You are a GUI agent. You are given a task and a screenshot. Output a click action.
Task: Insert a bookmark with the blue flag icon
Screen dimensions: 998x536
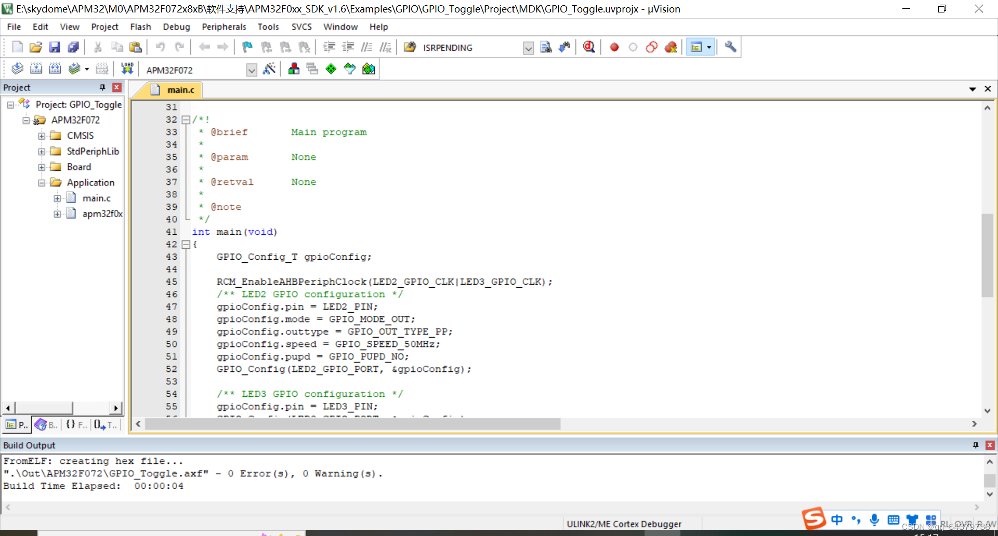click(247, 47)
